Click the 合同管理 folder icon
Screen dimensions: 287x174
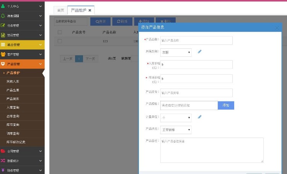click(x=3, y=151)
